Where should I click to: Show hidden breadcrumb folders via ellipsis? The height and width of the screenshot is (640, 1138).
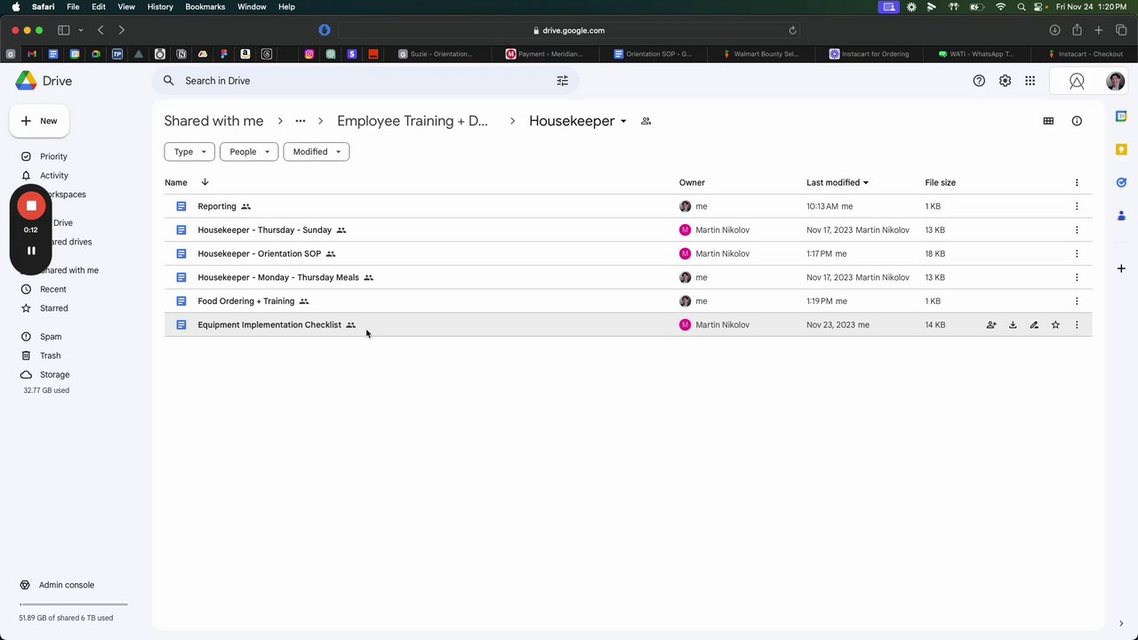(x=301, y=121)
